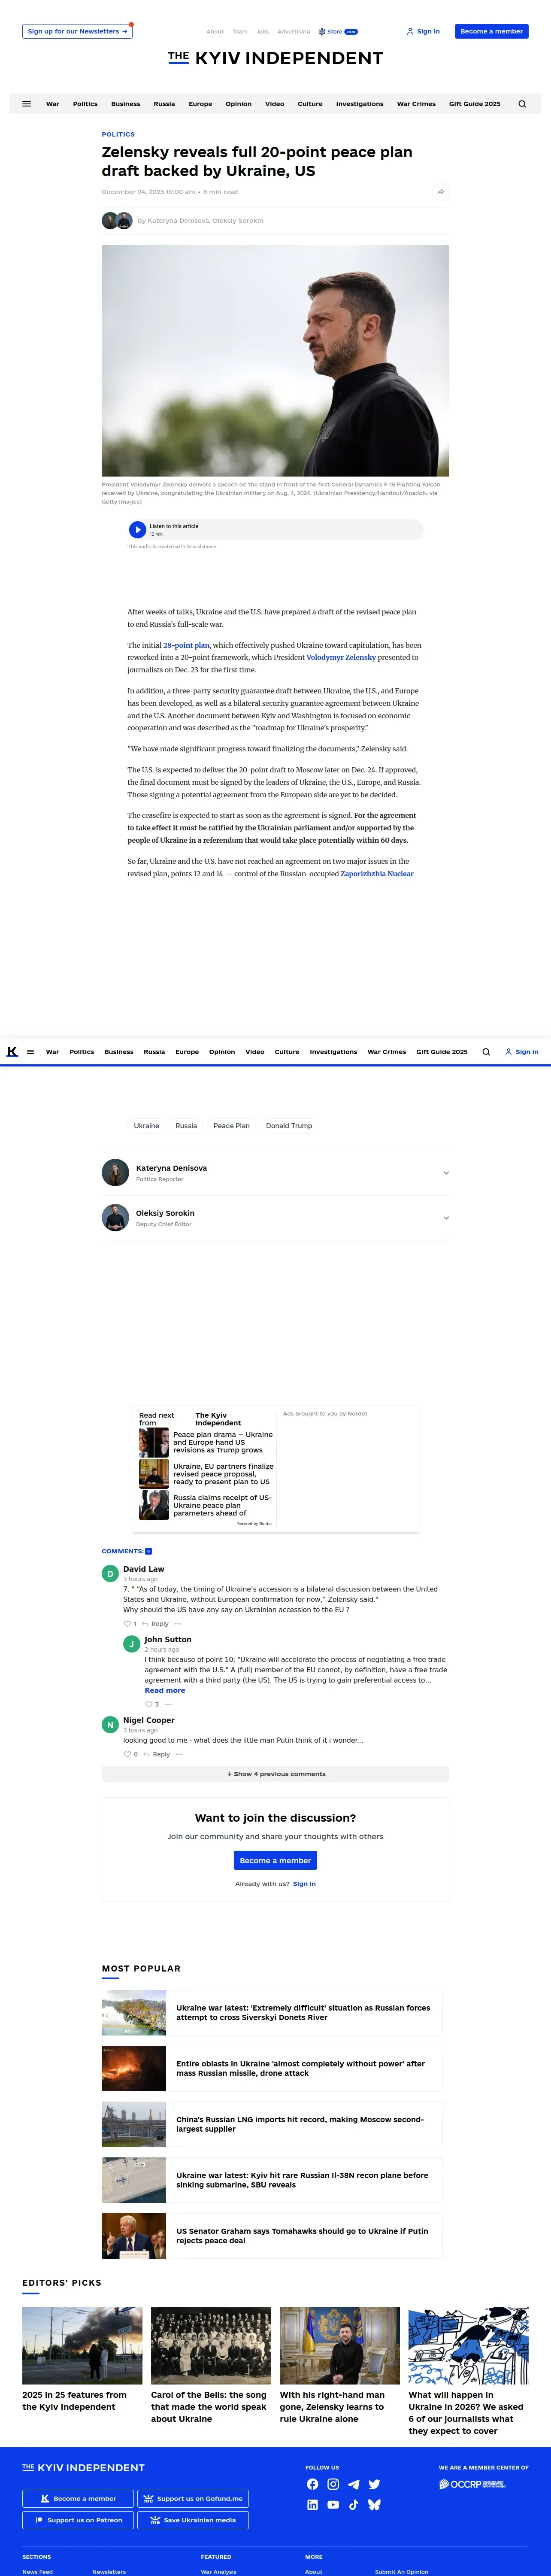
Task: Select the Russia tag
Action: pos(186,1126)
